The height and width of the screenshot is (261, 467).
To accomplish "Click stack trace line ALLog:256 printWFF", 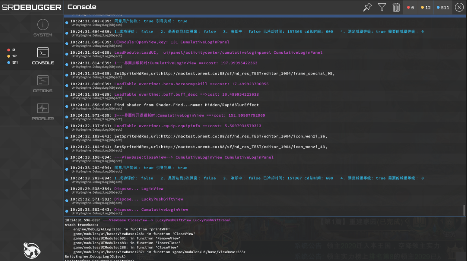I will 122,229.
